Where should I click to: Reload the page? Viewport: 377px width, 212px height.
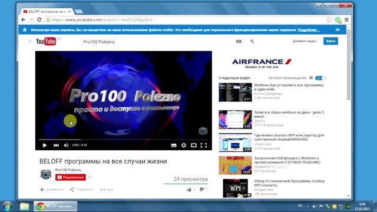click(39, 19)
